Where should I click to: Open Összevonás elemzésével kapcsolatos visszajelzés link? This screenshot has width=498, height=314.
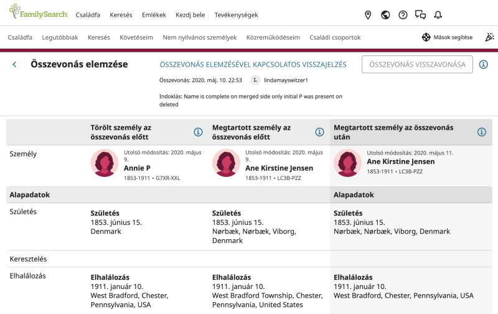(253, 65)
